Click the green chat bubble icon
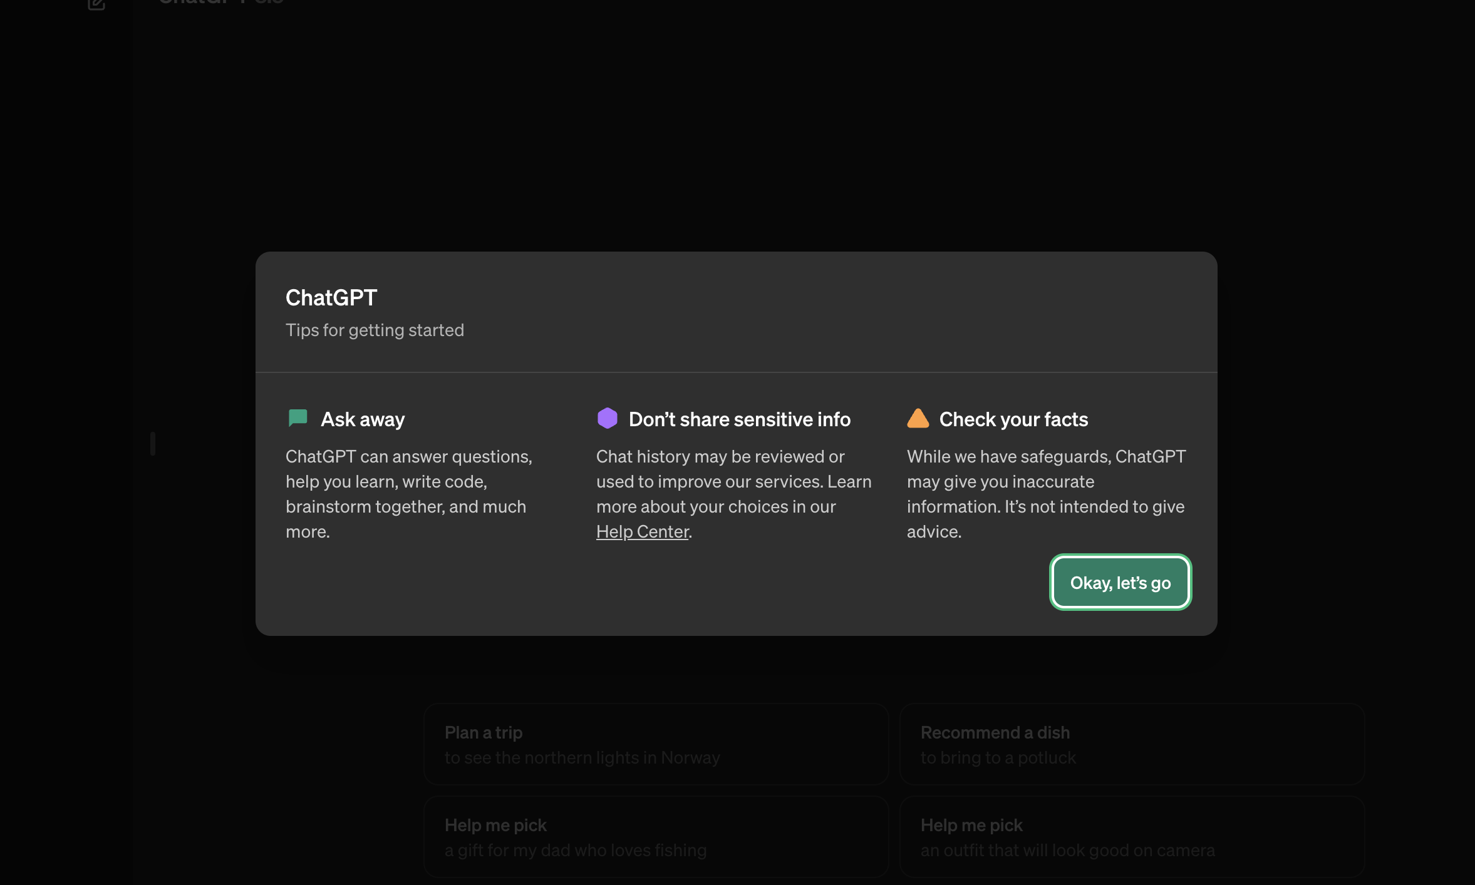 click(x=298, y=418)
